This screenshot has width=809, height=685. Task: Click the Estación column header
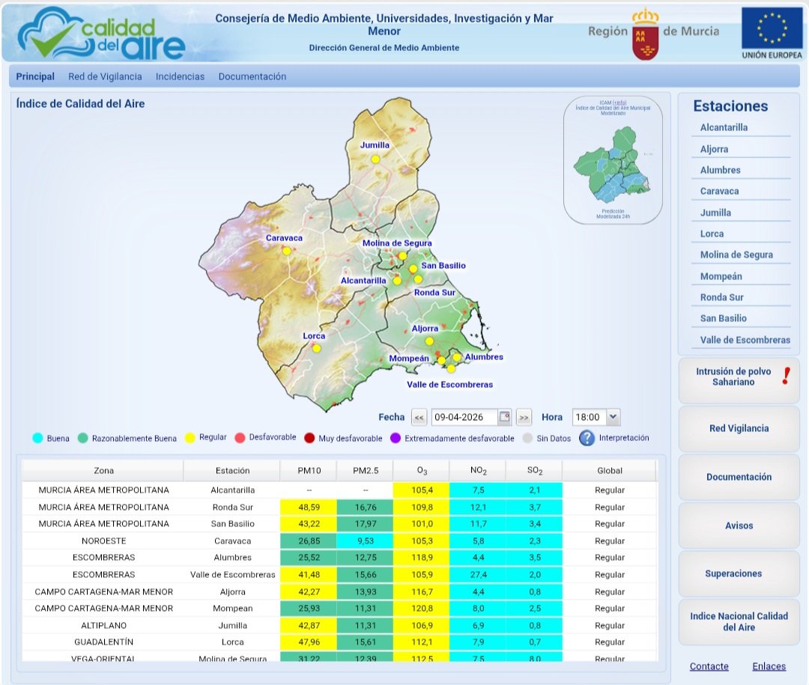click(x=232, y=470)
